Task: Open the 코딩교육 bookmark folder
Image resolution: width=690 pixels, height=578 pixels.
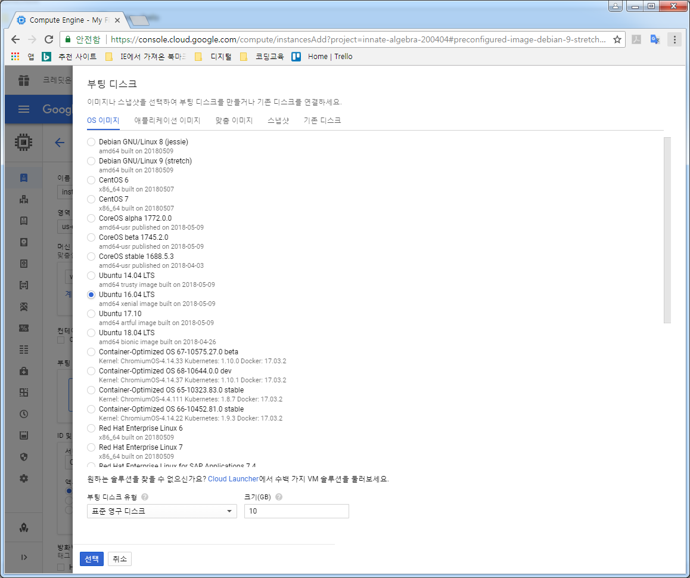Action: click(x=262, y=57)
